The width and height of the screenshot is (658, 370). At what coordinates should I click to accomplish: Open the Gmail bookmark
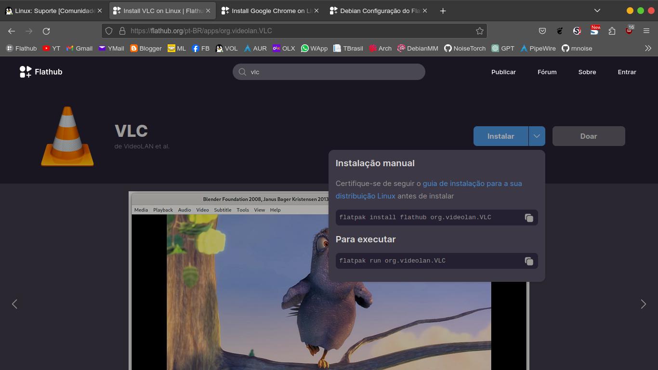coord(79,48)
